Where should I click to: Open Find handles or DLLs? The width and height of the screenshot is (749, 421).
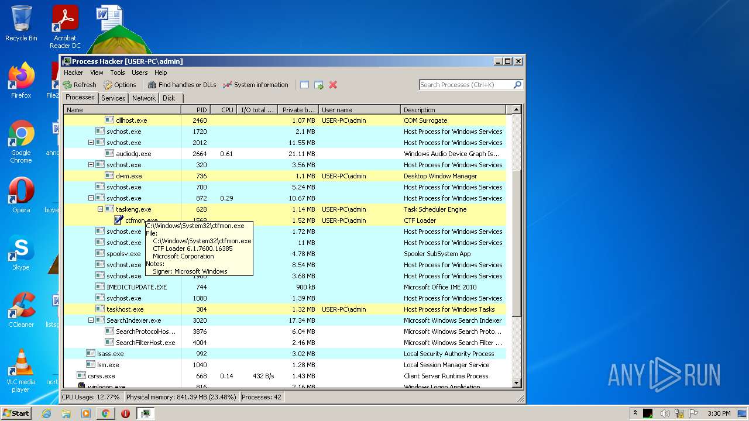click(182, 85)
